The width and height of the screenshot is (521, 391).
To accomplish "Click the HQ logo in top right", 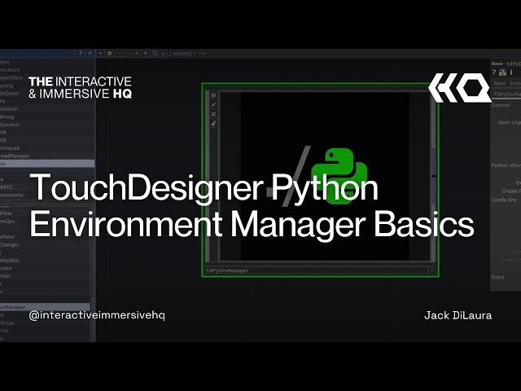I will [x=460, y=87].
